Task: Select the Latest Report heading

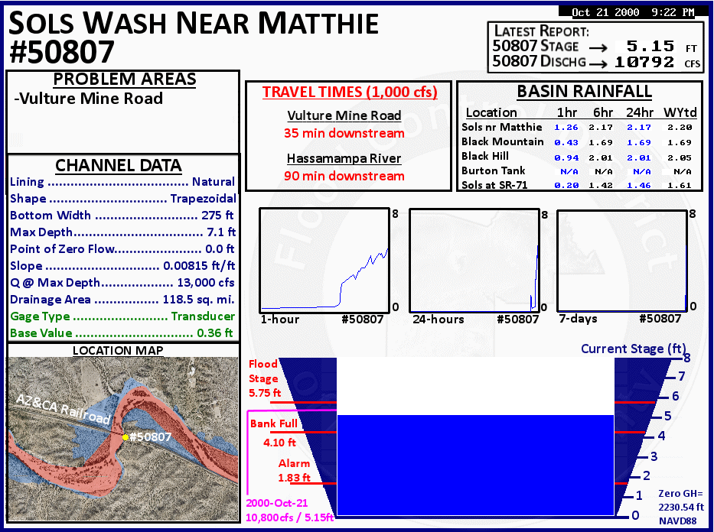Action: tap(541, 31)
